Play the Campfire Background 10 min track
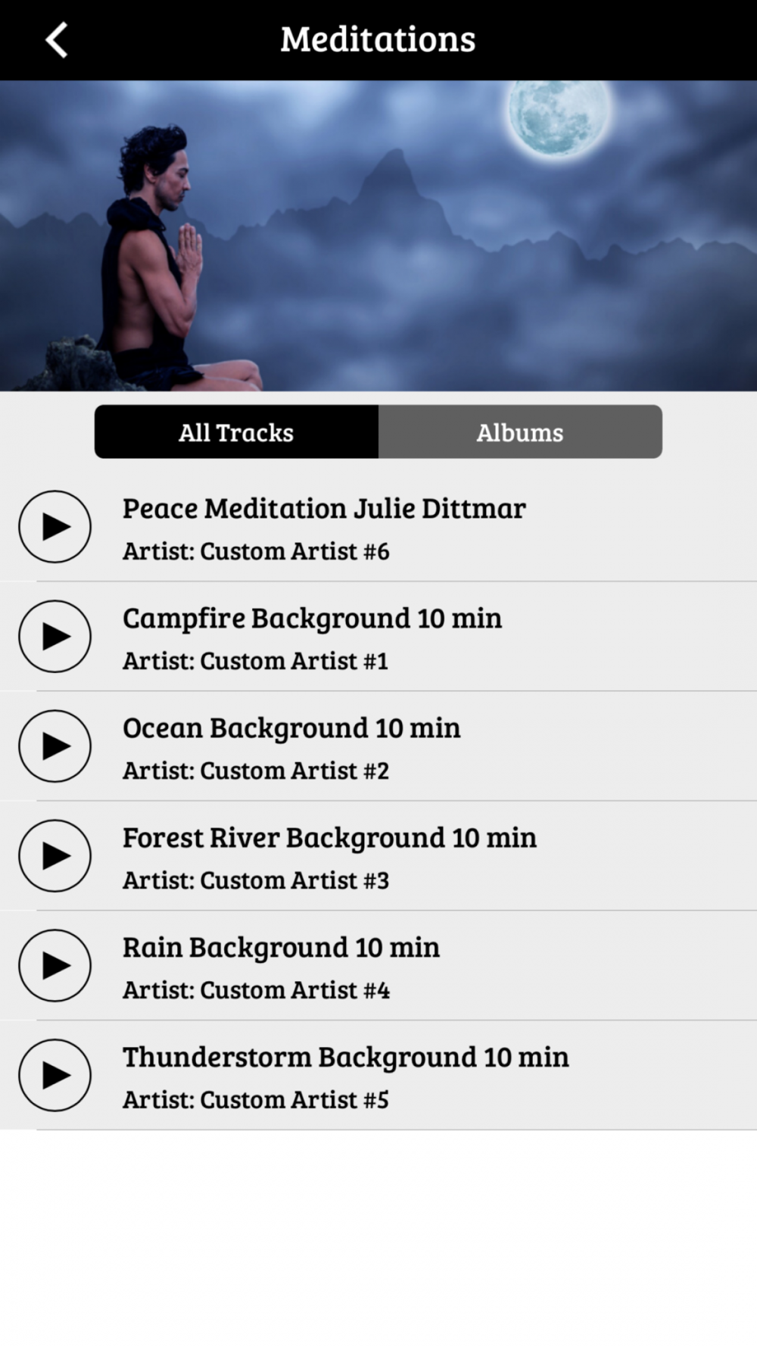The height and width of the screenshot is (1346, 757). 55,636
